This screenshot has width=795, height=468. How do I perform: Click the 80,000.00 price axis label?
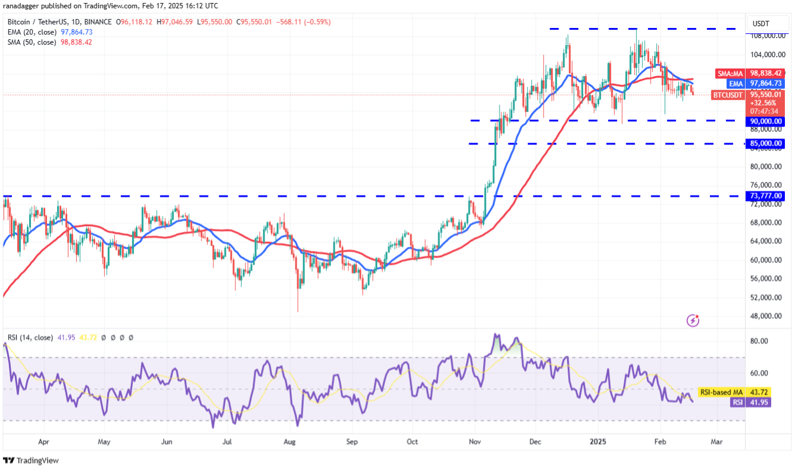pyautogui.click(x=767, y=166)
